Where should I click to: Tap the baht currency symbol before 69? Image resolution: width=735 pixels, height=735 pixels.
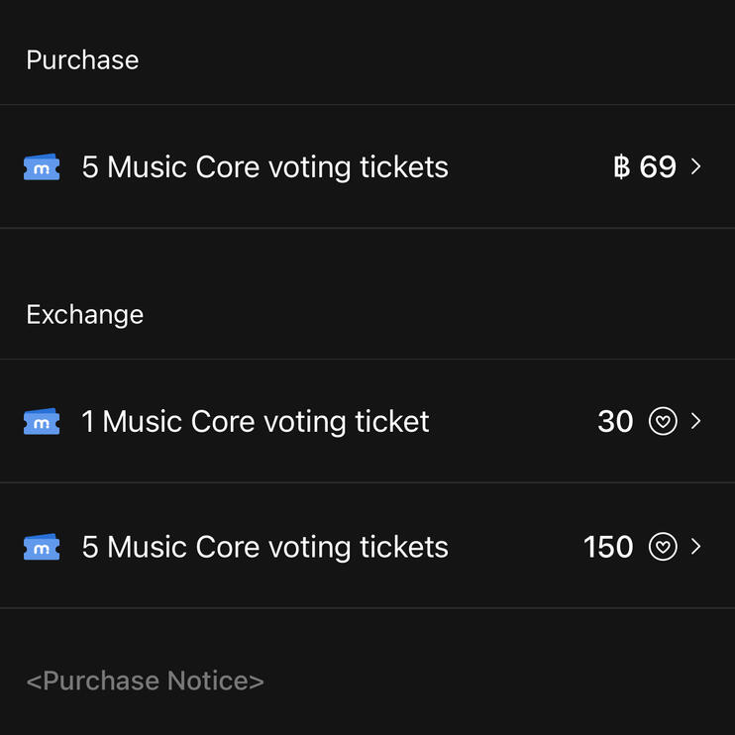pyautogui.click(x=622, y=167)
